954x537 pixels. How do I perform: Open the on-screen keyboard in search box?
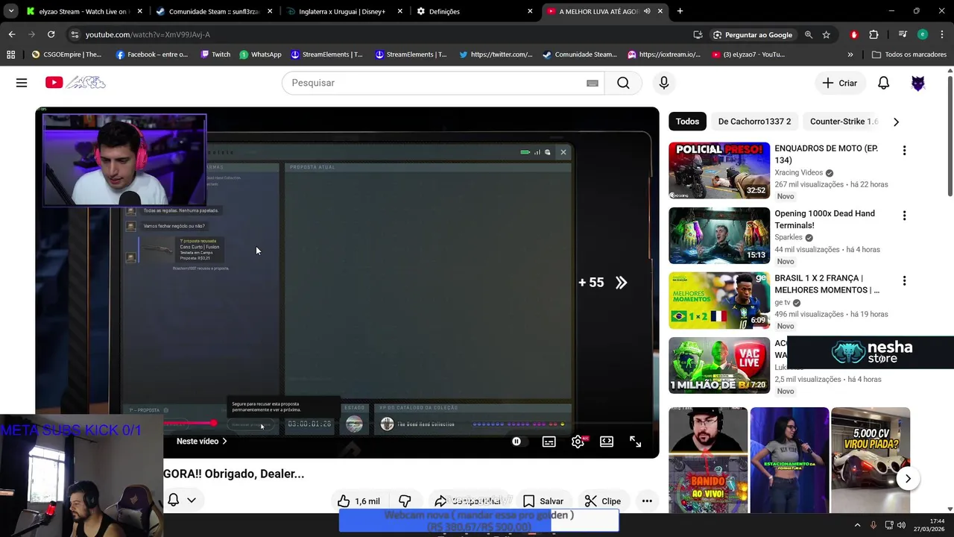593,83
